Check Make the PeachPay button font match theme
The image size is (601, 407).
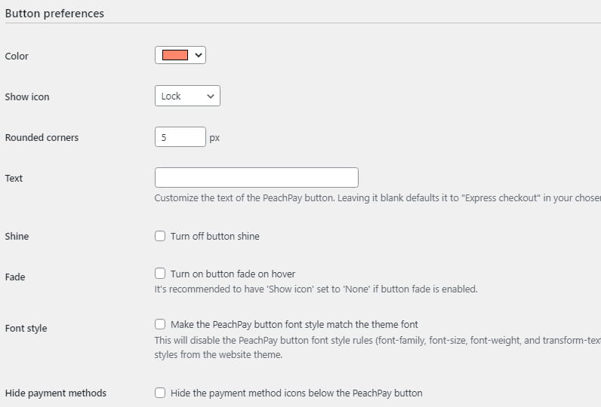click(160, 324)
